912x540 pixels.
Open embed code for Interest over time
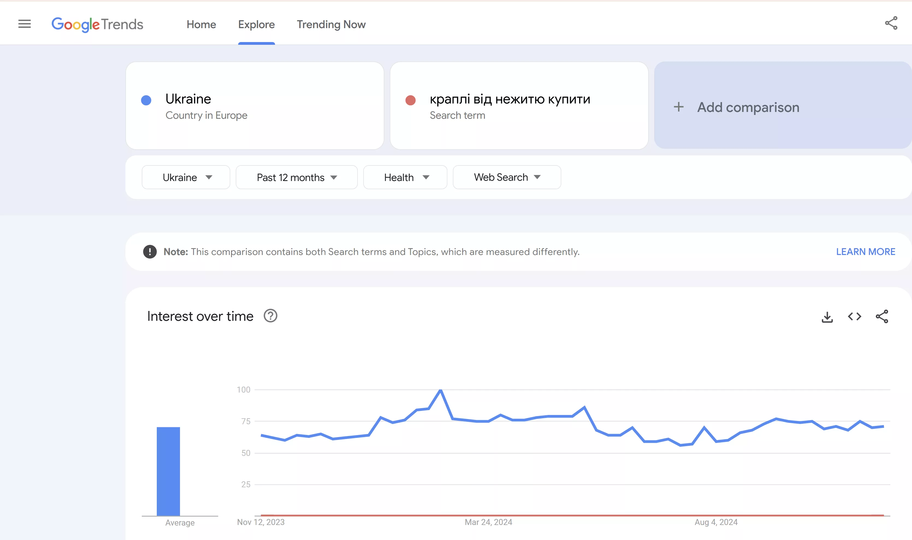(854, 317)
